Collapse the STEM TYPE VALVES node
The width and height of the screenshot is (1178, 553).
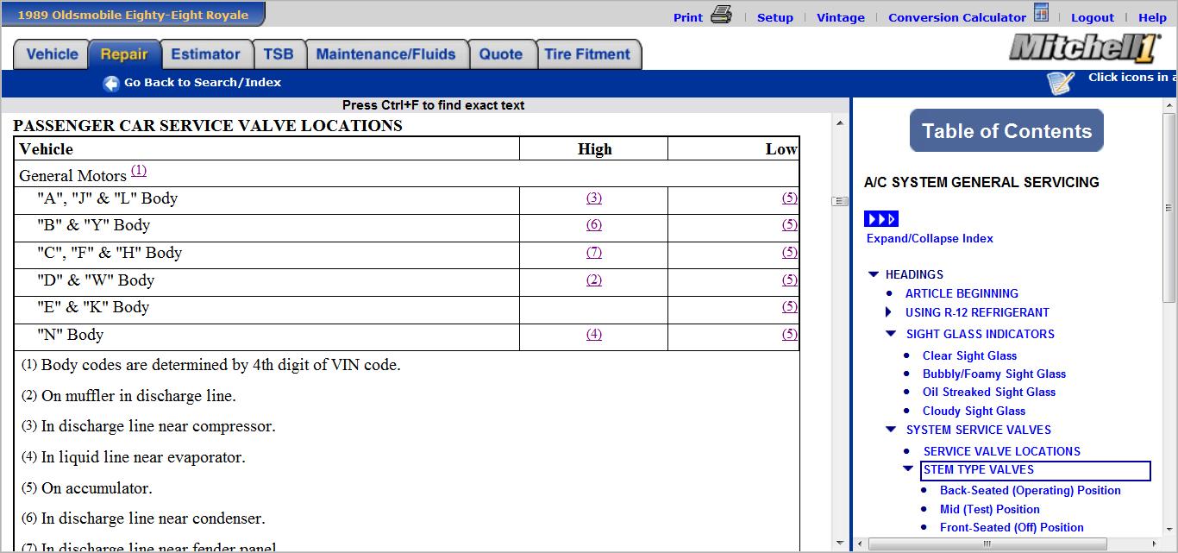tap(908, 469)
